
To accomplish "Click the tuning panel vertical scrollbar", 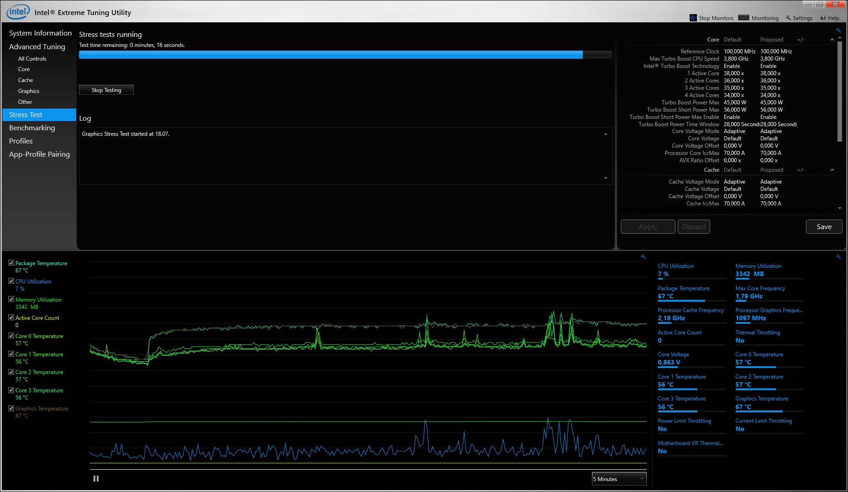I will [840, 91].
